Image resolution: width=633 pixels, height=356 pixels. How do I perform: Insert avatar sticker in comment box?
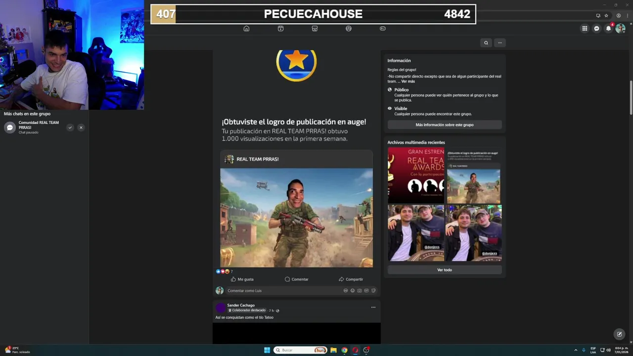346,291
